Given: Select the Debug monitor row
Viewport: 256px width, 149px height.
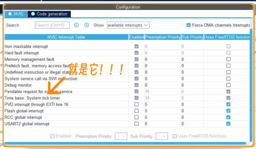Looking at the screenshot, I should [127, 85].
